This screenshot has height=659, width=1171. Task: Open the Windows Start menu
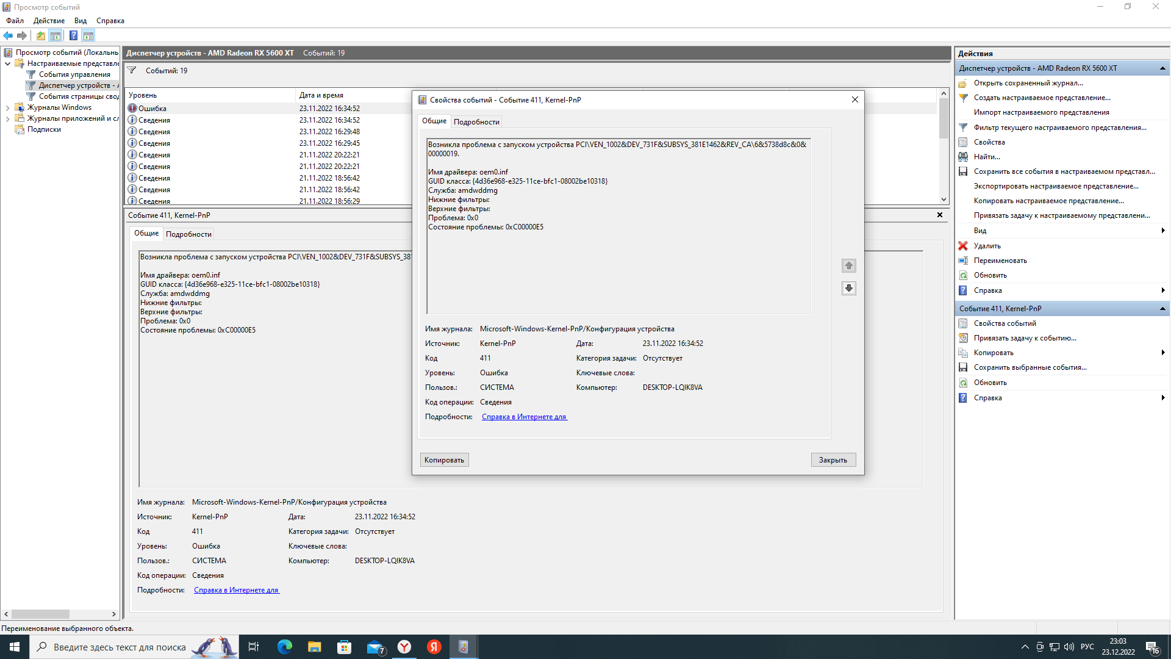tap(15, 647)
